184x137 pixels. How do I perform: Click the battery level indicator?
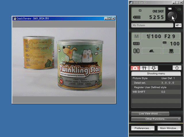[137, 17]
